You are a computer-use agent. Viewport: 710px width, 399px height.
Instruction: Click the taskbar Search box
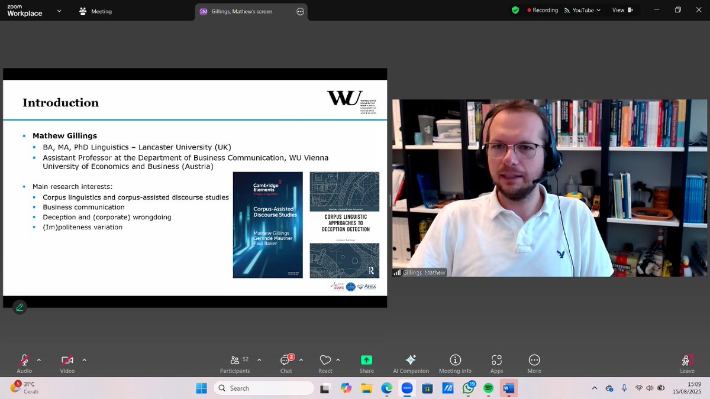click(263, 388)
